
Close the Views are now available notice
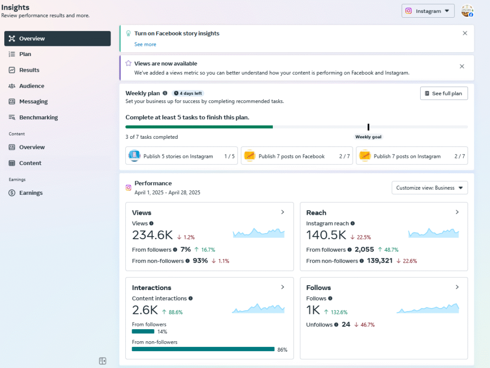462,67
